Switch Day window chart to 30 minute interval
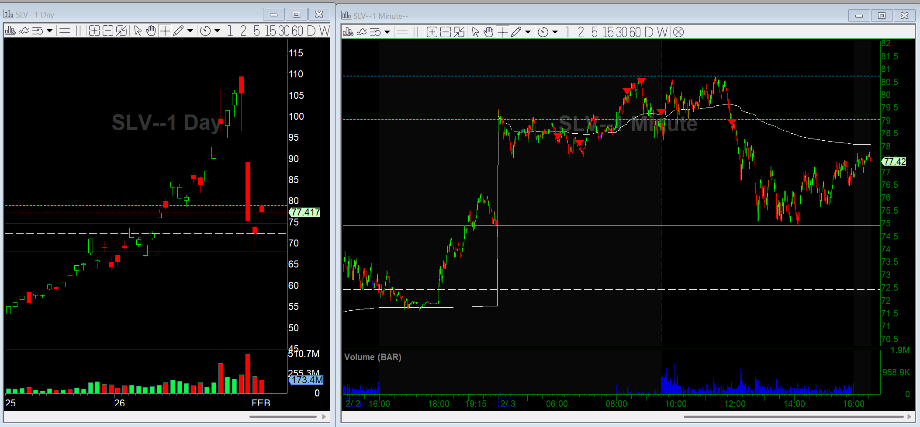Screen dimensions: 920x427 [x=284, y=31]
